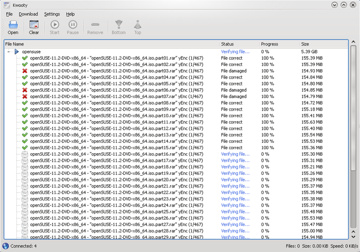
Task: Click green check icon of part04.rar row
Action: 25,77
